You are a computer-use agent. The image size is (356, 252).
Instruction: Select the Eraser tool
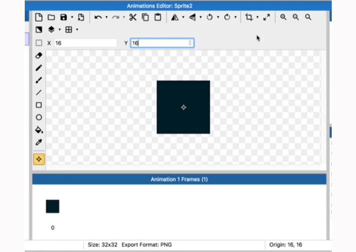click(x=39, y=55)
